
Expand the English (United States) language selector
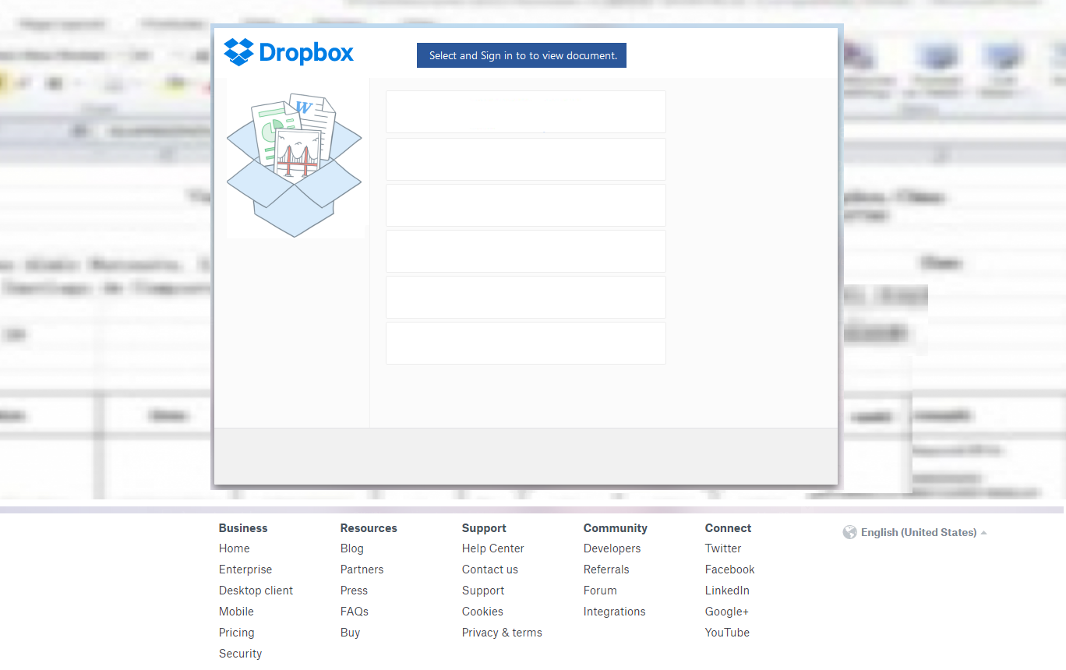point(918,533)
